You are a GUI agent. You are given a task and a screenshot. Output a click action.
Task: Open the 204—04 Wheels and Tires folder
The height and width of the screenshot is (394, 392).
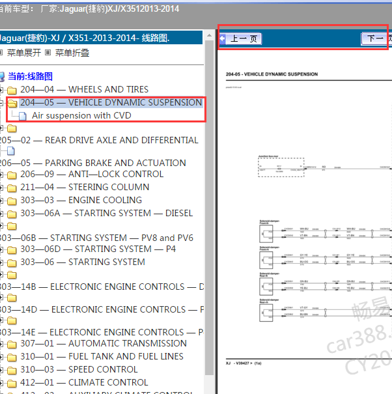click(84, 89)
